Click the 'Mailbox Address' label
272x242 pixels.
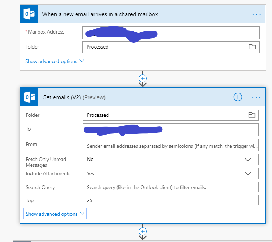pos(46,32)
